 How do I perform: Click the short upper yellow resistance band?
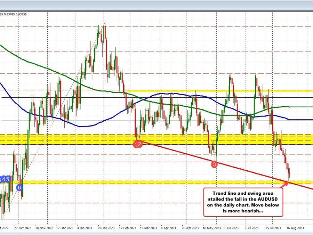pos(219,90)
